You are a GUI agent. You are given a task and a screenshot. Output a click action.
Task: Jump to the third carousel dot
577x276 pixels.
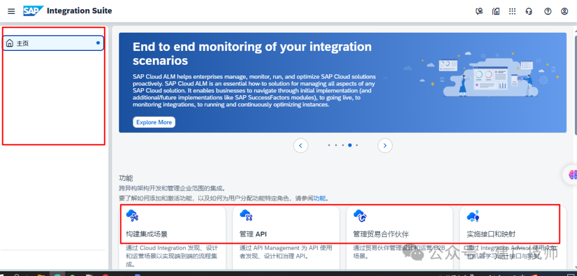click(x=342, y=145)
